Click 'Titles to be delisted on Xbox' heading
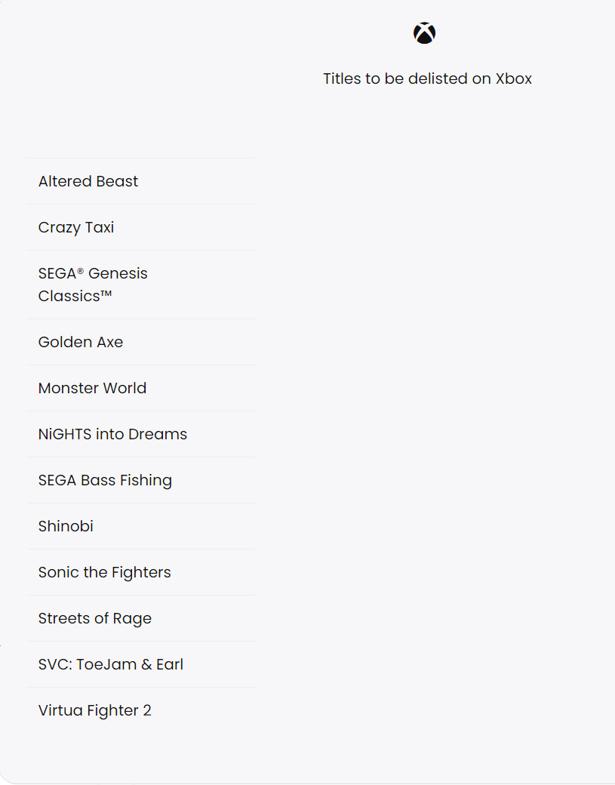 (x=427, y=78)
